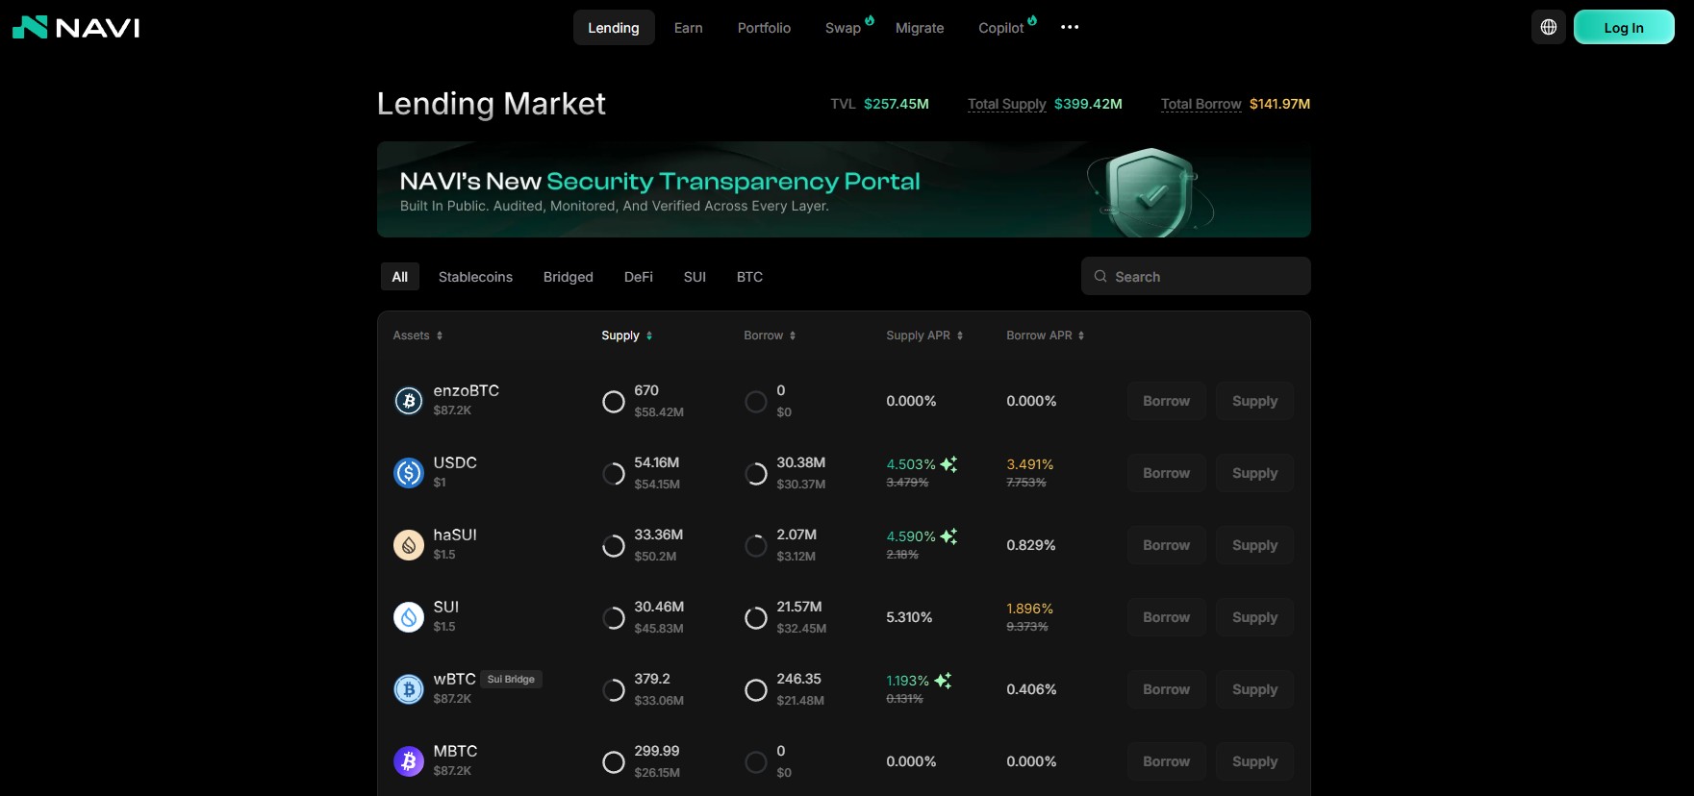Click the enzoBTC supply utilization ring
Viewport: 1694px width, 796px height.
(614, 401)
